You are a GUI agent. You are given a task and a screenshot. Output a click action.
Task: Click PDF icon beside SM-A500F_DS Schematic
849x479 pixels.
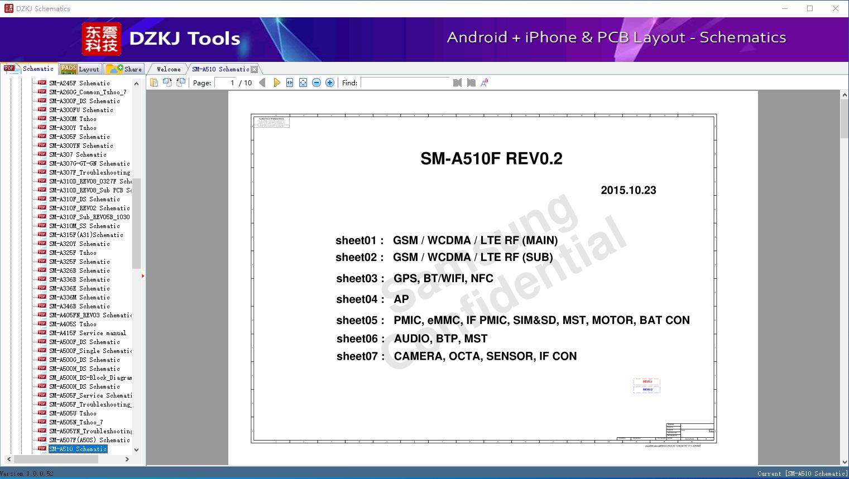point(42,341)
